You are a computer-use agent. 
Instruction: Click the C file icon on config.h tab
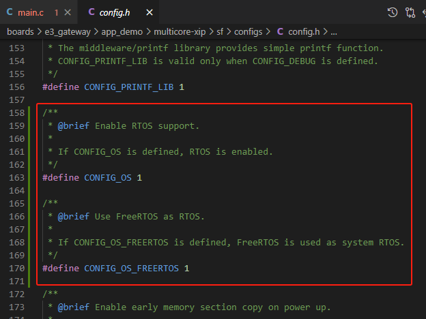[91, 12]
